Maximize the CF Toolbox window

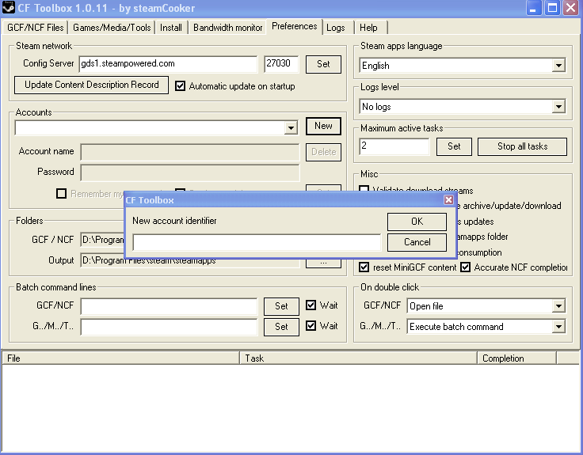coord(552,8)
